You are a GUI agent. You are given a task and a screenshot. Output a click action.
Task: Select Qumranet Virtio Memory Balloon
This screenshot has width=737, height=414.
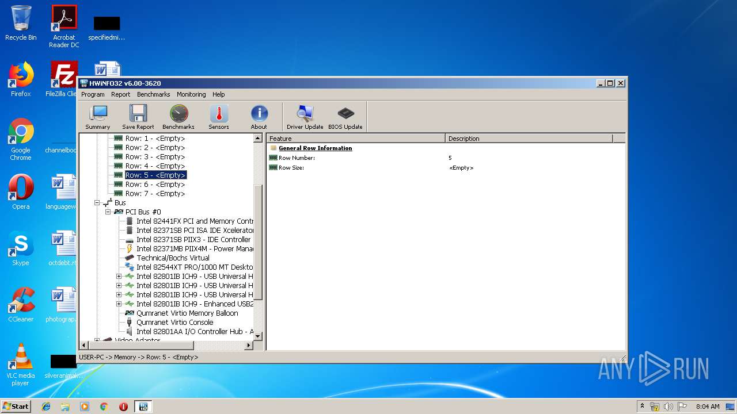pos(187,313)
